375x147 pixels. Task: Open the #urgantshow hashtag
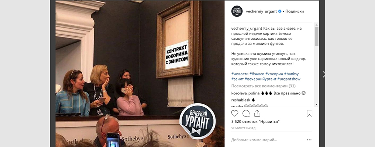289,79
